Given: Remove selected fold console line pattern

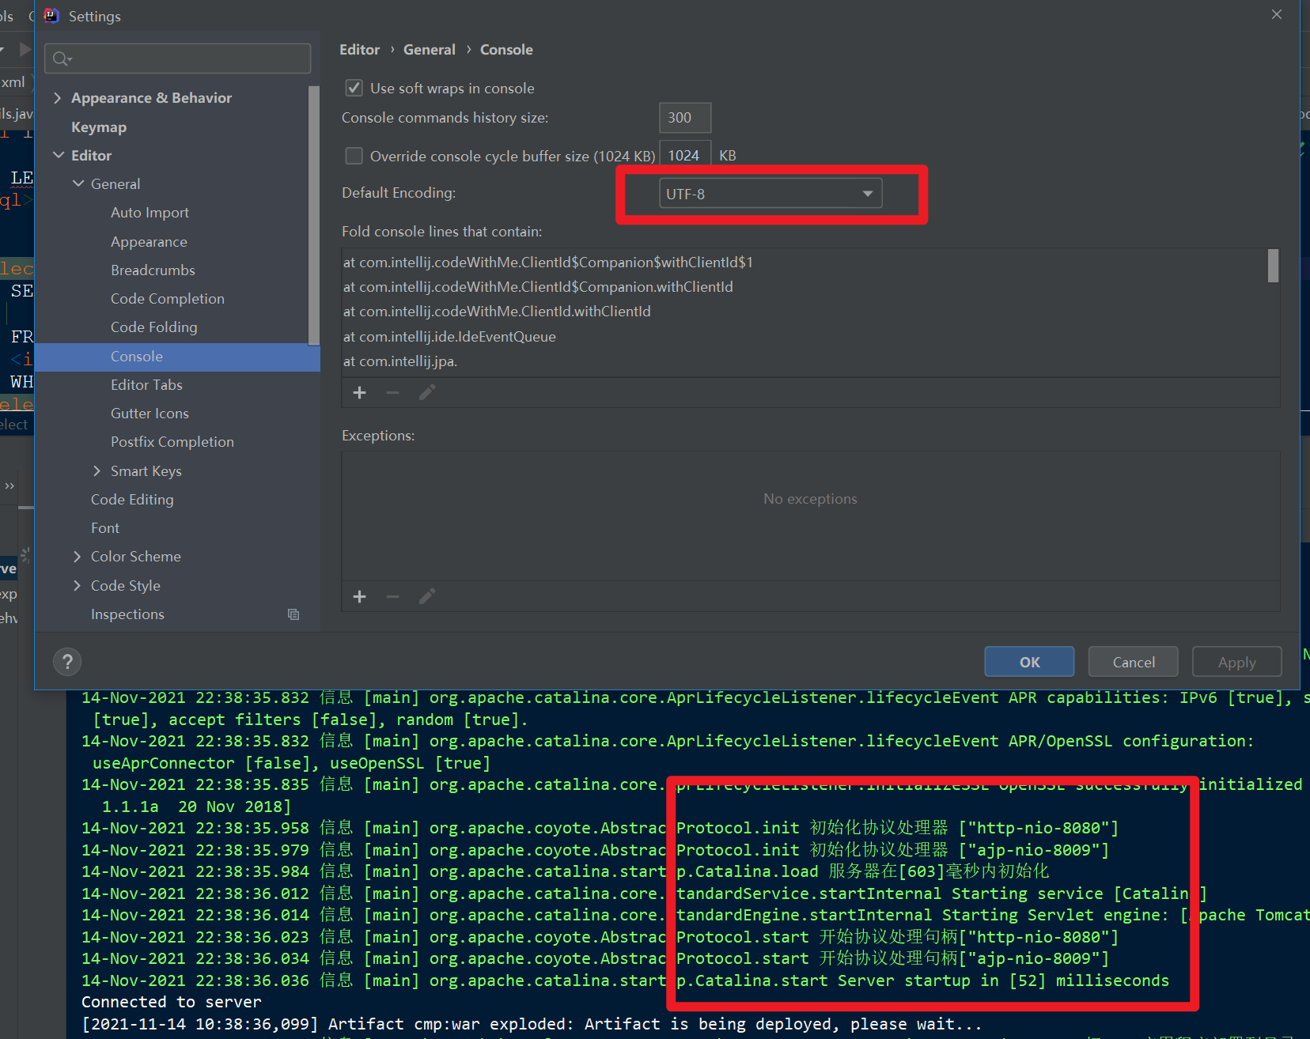Looking at the screenshot, I should [x=392, y=392].
